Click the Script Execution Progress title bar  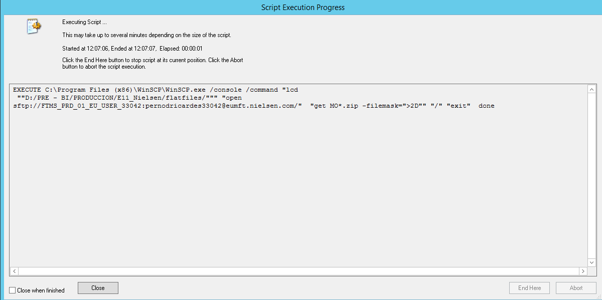[x=303, y=8]
